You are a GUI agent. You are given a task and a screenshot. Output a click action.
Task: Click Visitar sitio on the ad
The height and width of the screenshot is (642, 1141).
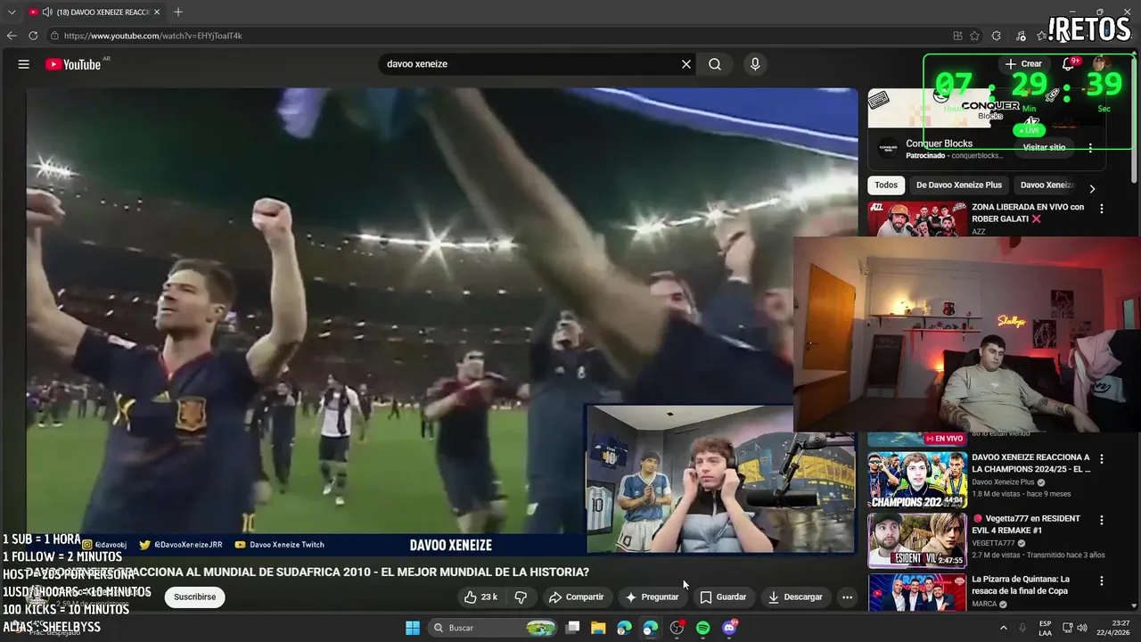1044,148
